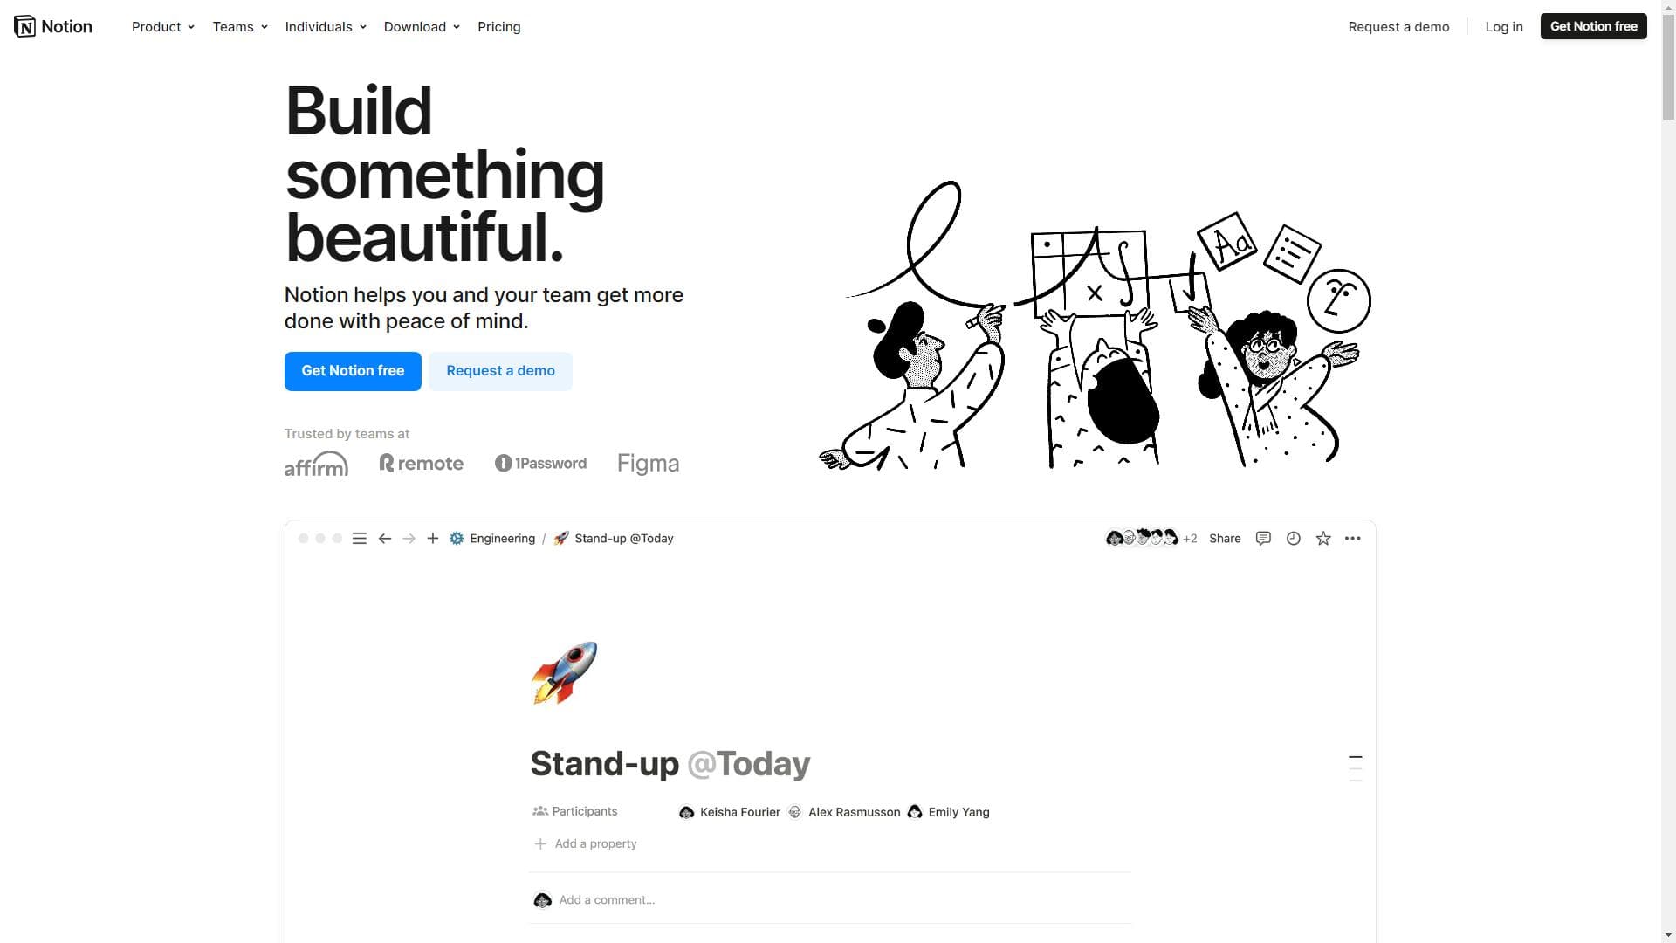This screenshot has width=1676, height=943.
Task: Click the blue Get Notion free button
Action: [x=353, y=371]
